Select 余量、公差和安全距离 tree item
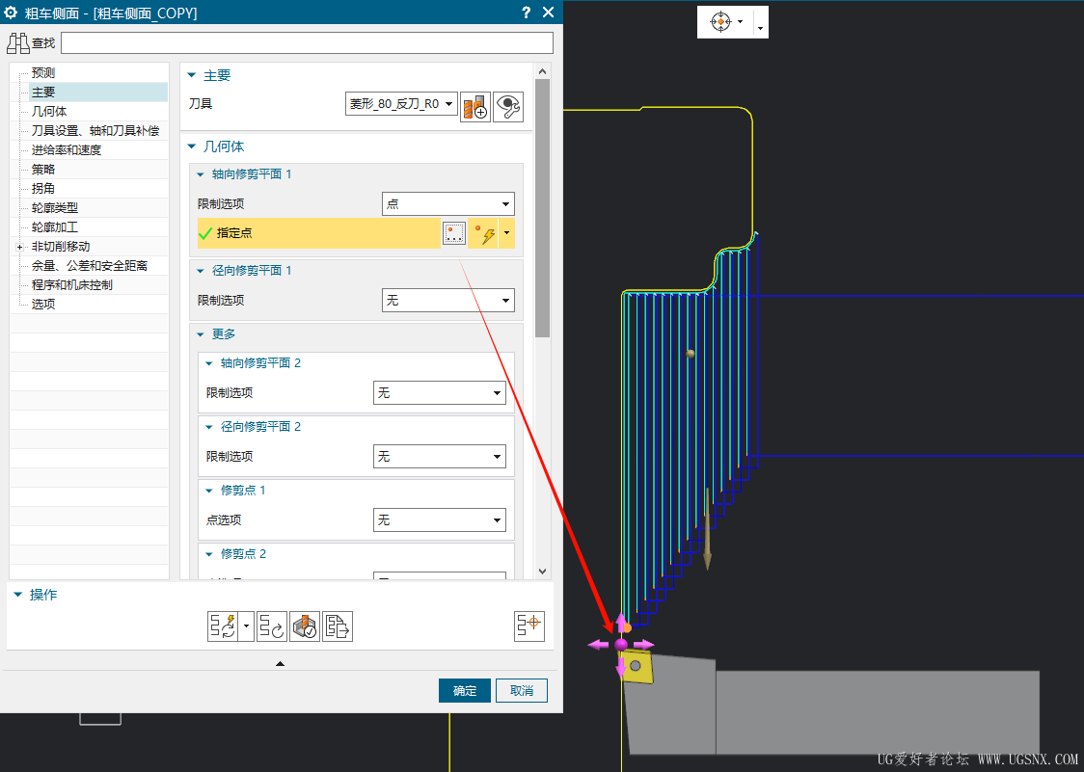The width and height of the screenshot is (1084, 772). (89, 266)
